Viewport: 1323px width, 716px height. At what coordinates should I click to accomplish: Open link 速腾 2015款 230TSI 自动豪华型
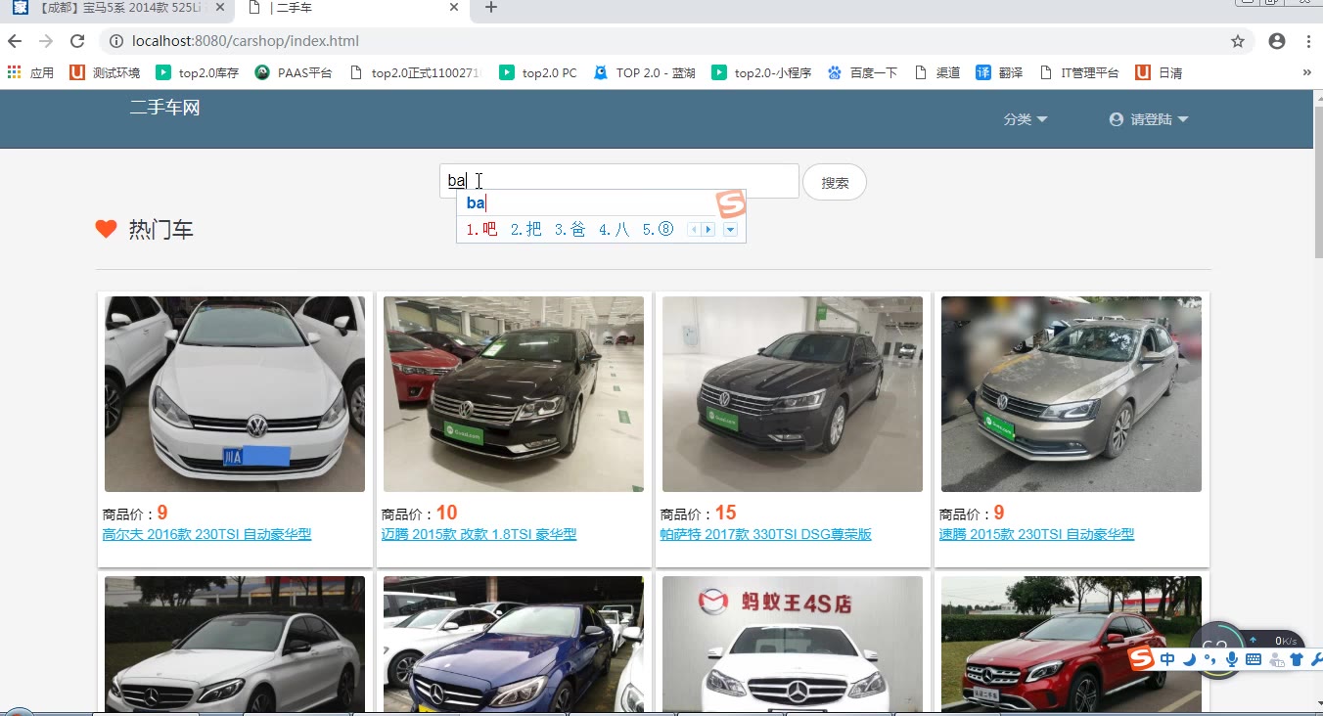pos(1036,534)
